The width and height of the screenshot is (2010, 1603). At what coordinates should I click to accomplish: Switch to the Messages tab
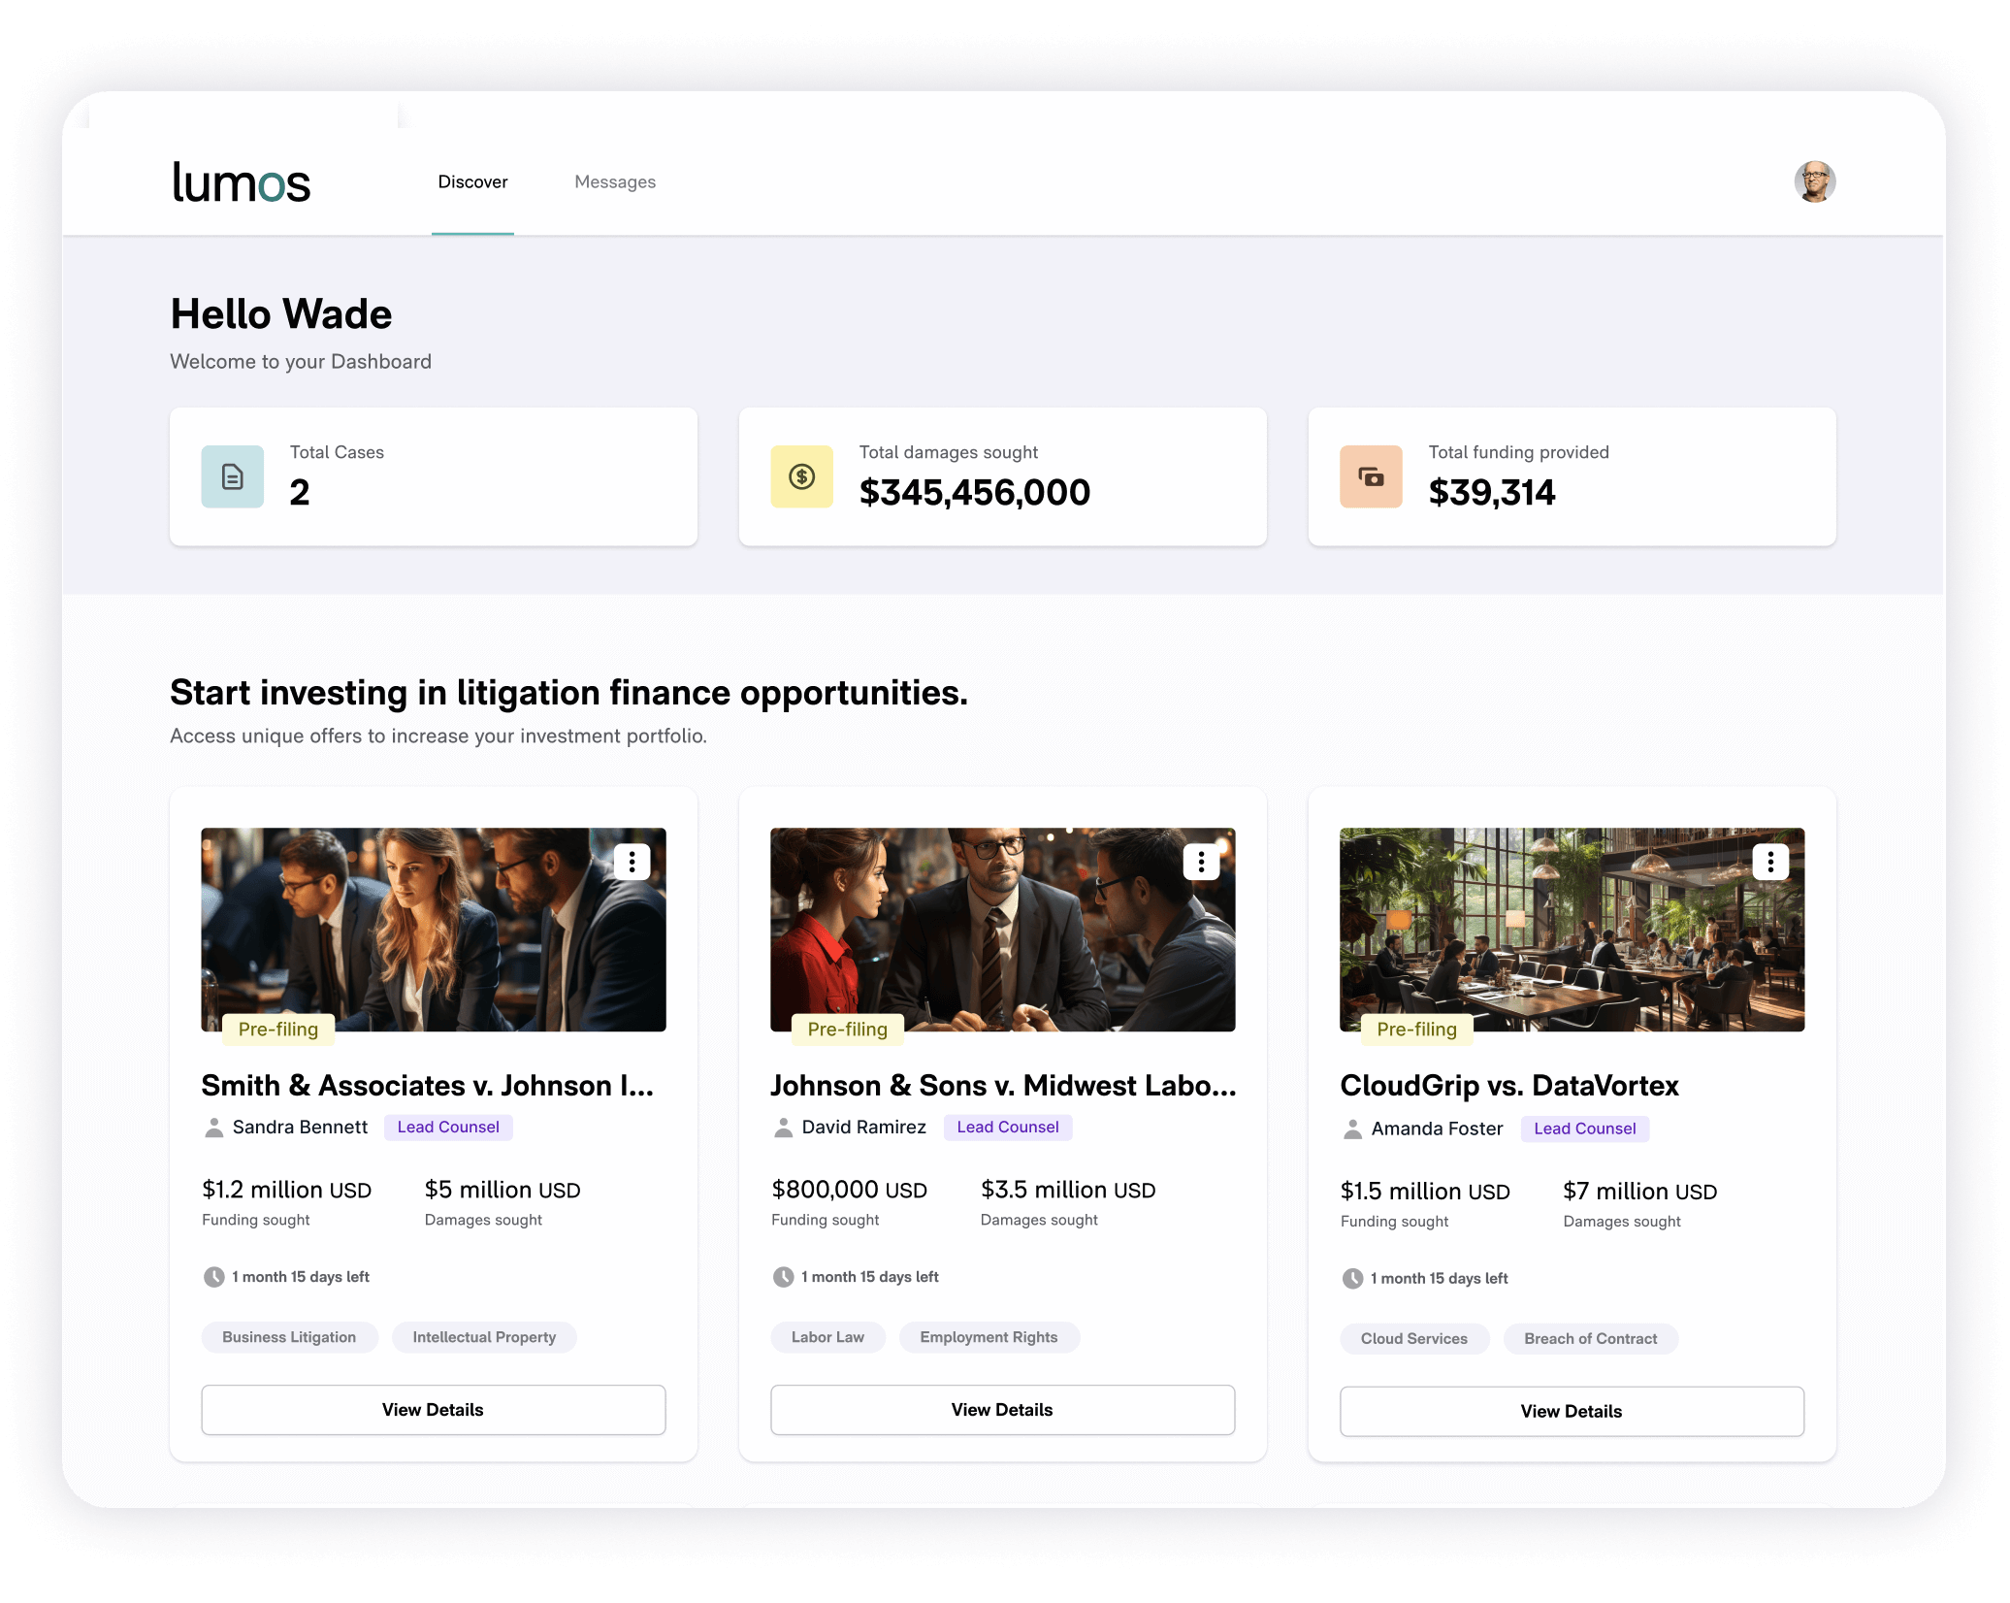[x=615, y=181]
